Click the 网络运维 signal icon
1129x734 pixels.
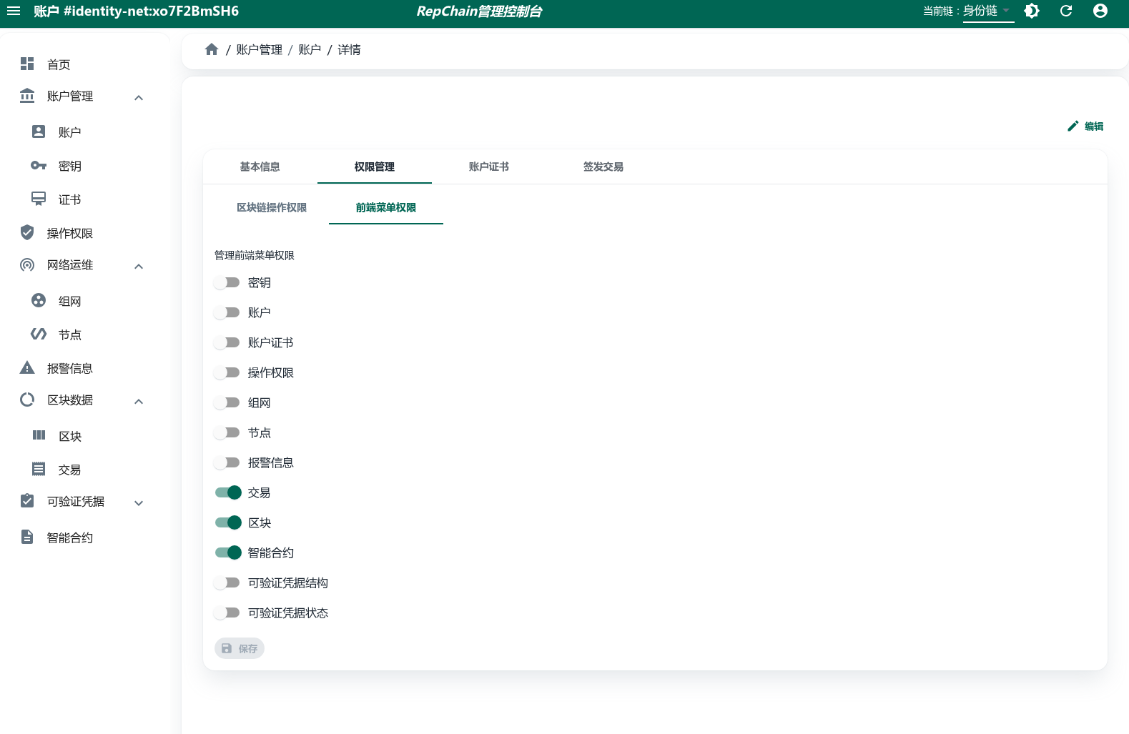[x=27, y=265]
